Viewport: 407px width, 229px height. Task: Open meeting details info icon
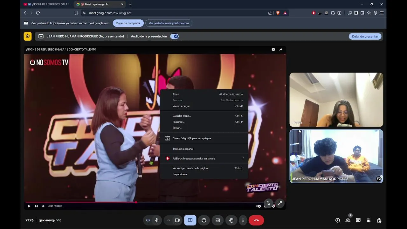click(338, 220)
